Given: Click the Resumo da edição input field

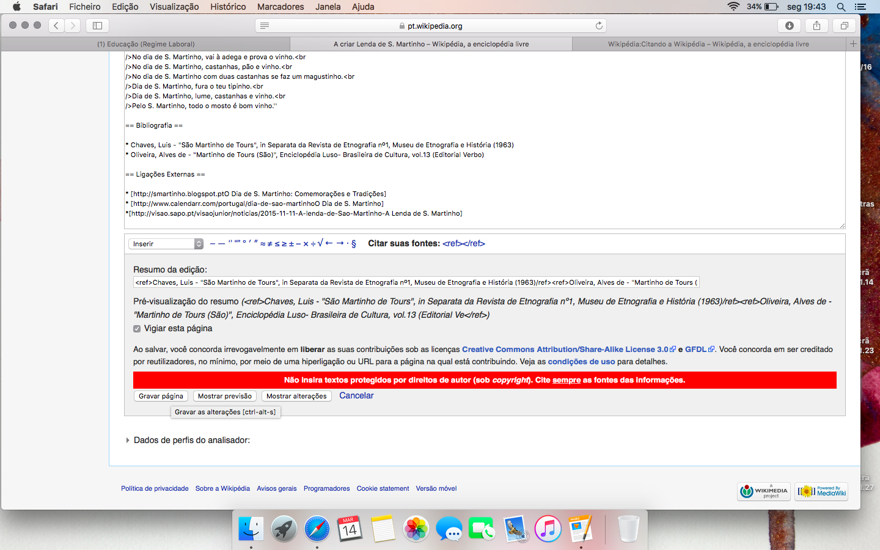Looking at the screenshot, I should [x=416, y=282].
